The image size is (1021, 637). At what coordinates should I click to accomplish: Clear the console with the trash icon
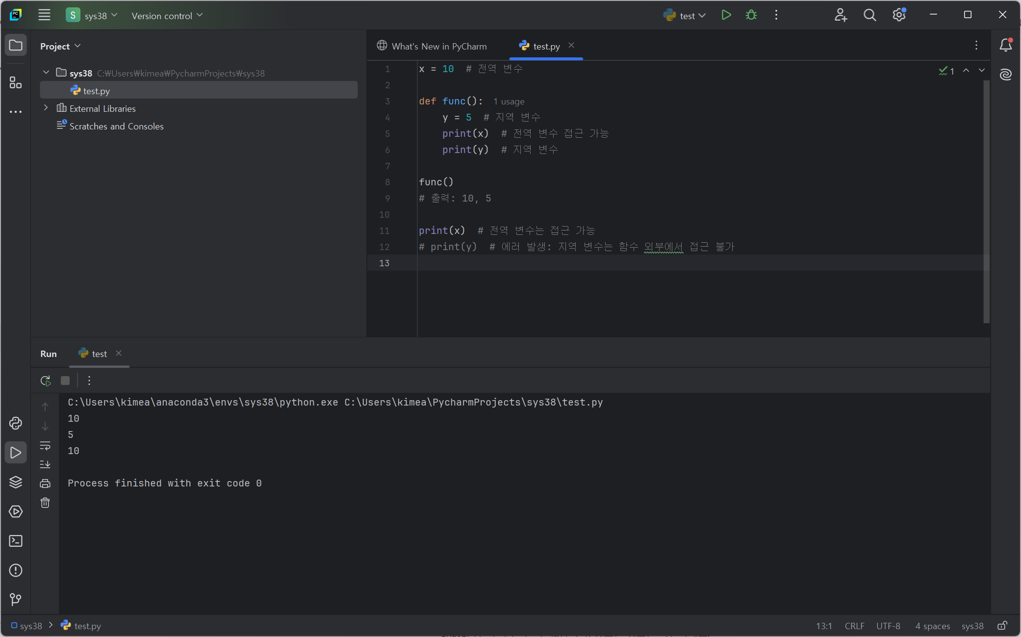[45, 503]
